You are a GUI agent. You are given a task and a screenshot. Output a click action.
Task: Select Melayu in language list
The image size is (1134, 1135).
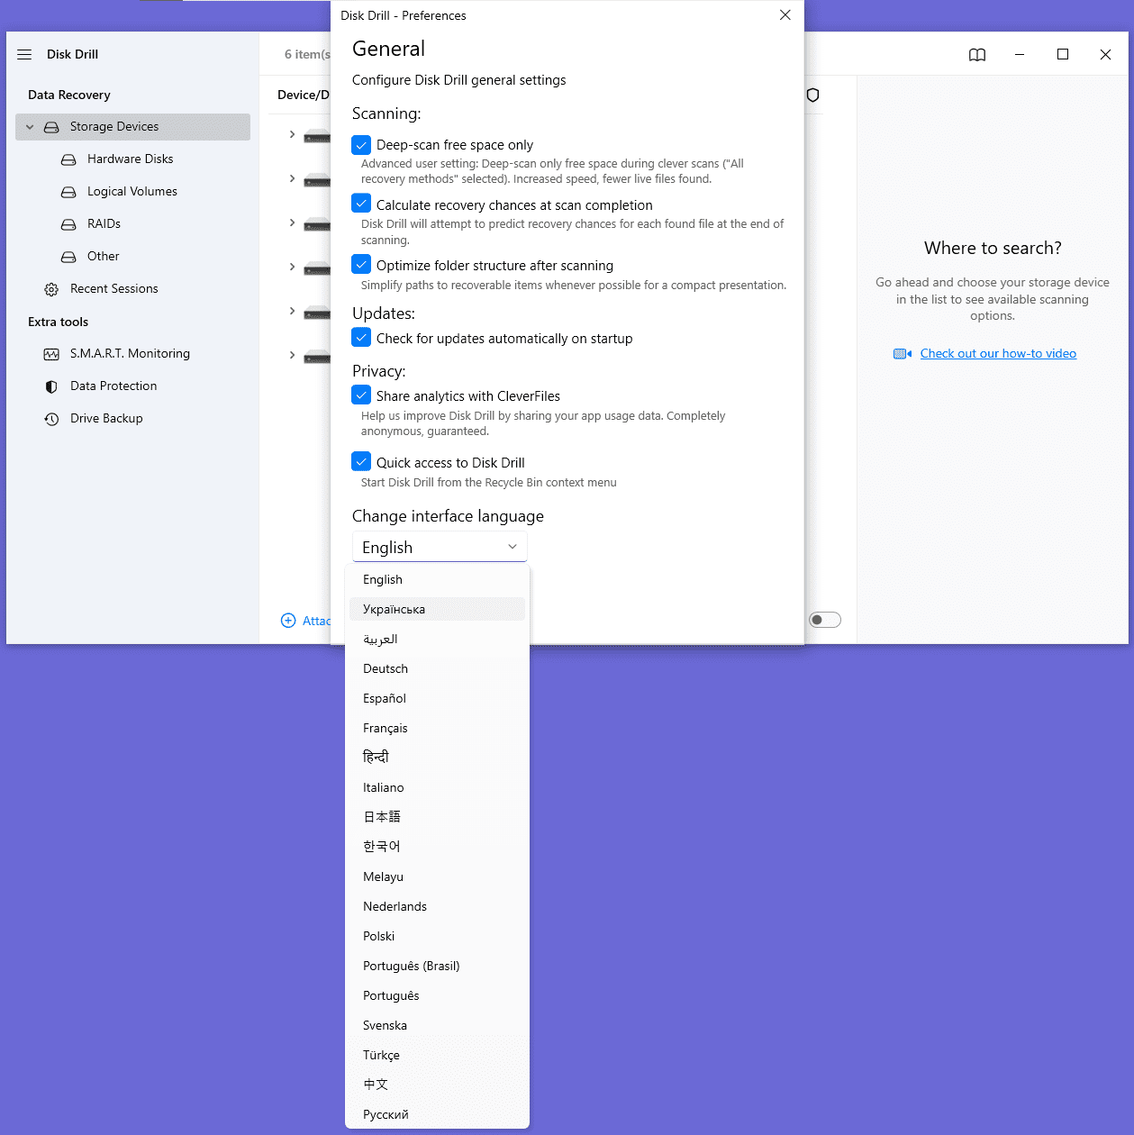(437, 876)
